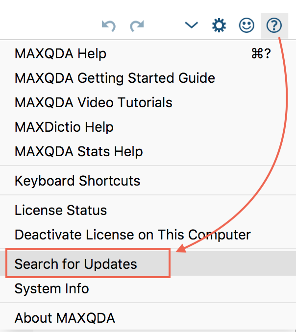Click highlighted row area right of Search for Updates

(x=233, y=263)
